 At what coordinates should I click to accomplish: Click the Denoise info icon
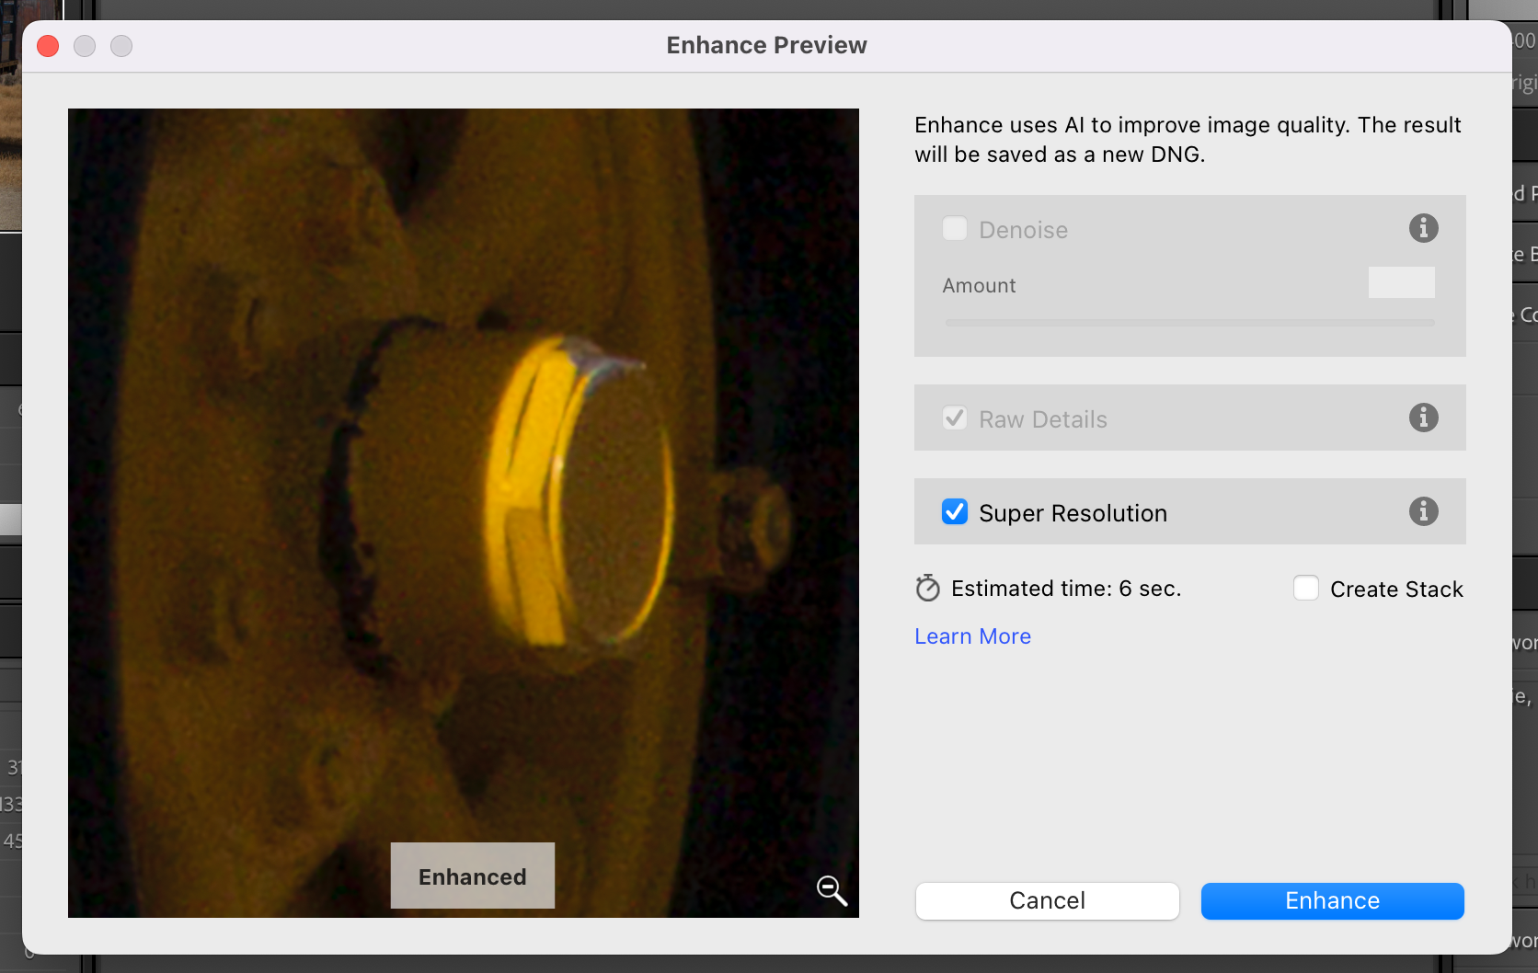[1423, 229]
